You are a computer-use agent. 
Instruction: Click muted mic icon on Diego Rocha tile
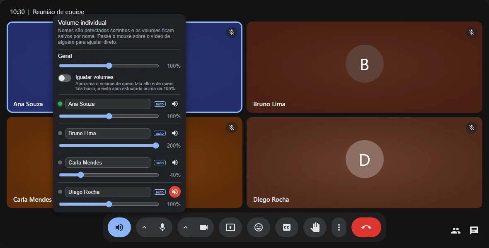[x=471, y=128]
